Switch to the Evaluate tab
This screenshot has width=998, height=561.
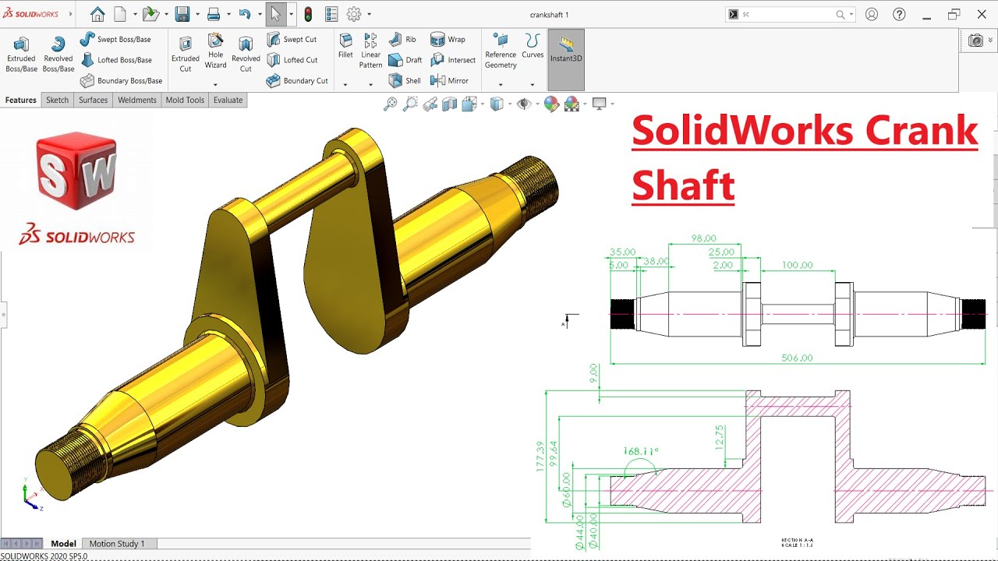(228, 100)
